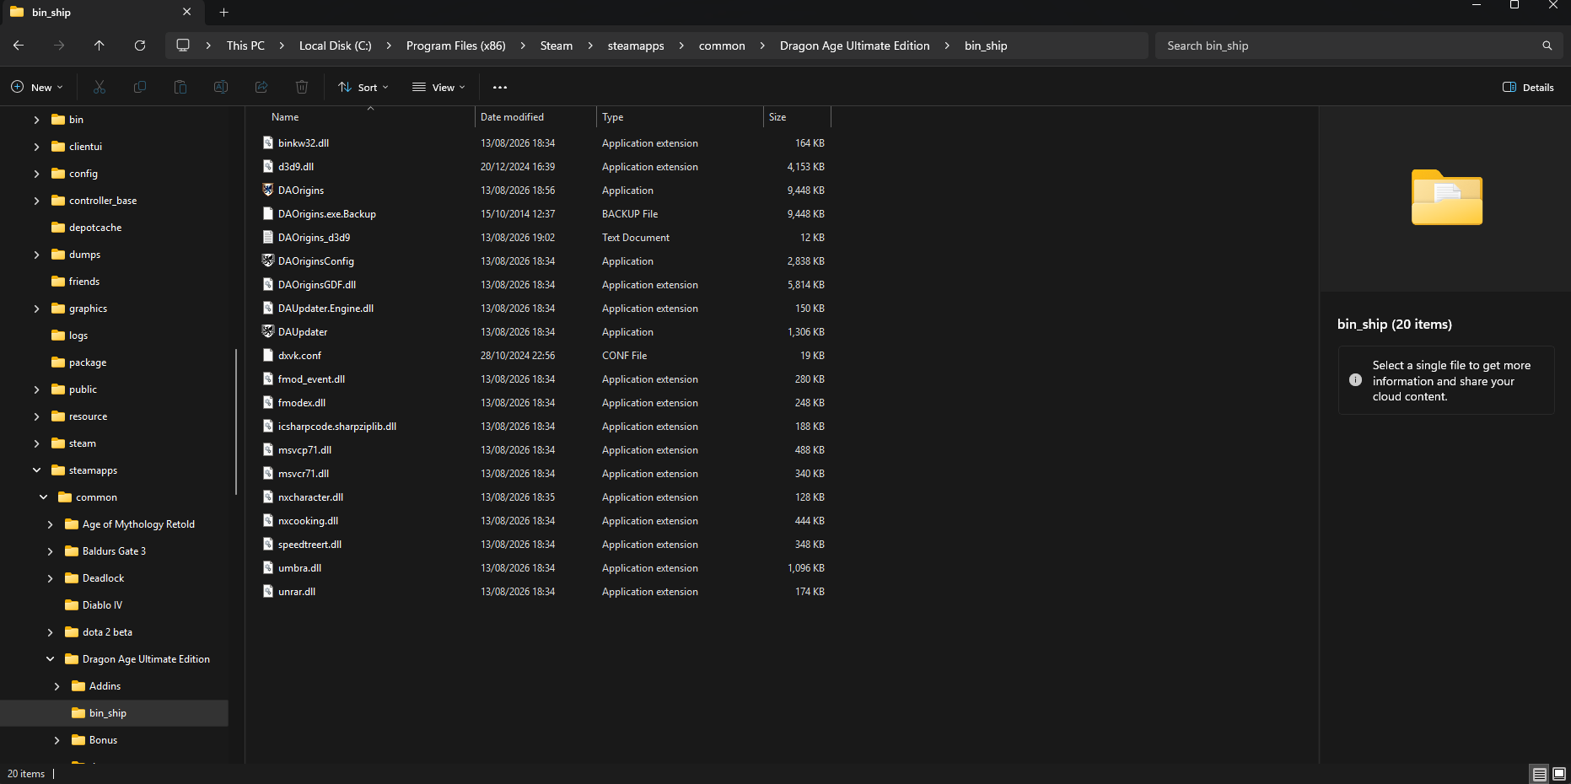Expand the graphics folder in tree
1571x784 pixels.
(36, 309)
